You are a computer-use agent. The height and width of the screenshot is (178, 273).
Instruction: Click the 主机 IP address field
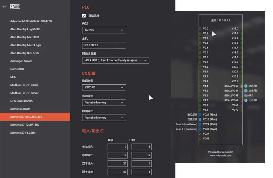tap(104, 45)
